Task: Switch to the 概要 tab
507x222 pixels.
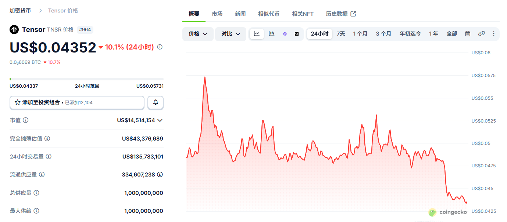Action: [x=194, y=14]
